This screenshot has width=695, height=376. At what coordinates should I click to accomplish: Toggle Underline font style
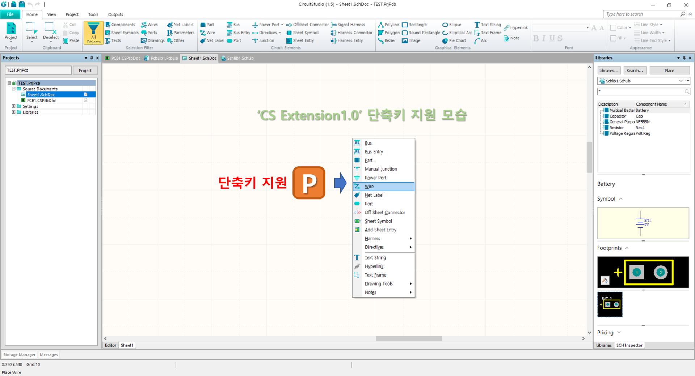pyautogui.click(x=552, y=38)
